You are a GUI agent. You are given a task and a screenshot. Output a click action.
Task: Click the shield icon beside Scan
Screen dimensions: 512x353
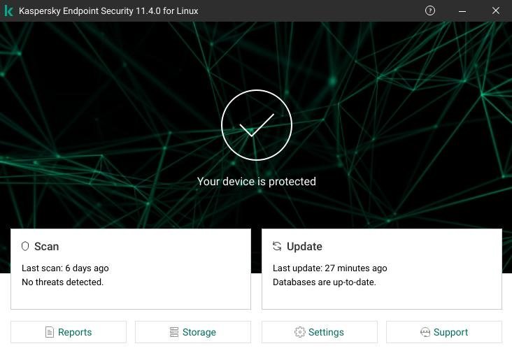(x=25, y=246)
